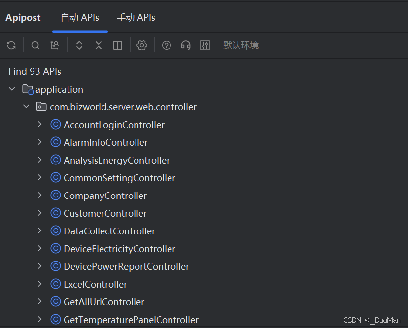
Task: Click the class icon of DevicePowerReportController
Action: click(55, 266)
